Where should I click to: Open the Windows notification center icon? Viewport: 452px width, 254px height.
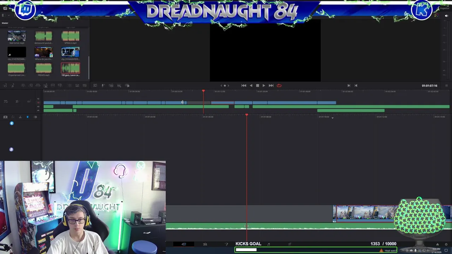(446, 250)
